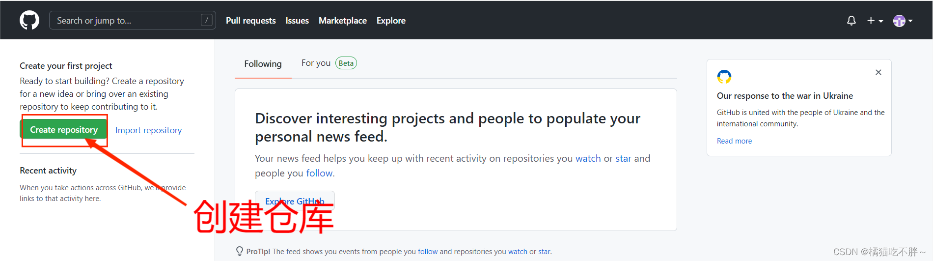Open the follow link in news feed text
Image resolution: width=933 pixels, height=261 pixels.
[x=319, y=173]
